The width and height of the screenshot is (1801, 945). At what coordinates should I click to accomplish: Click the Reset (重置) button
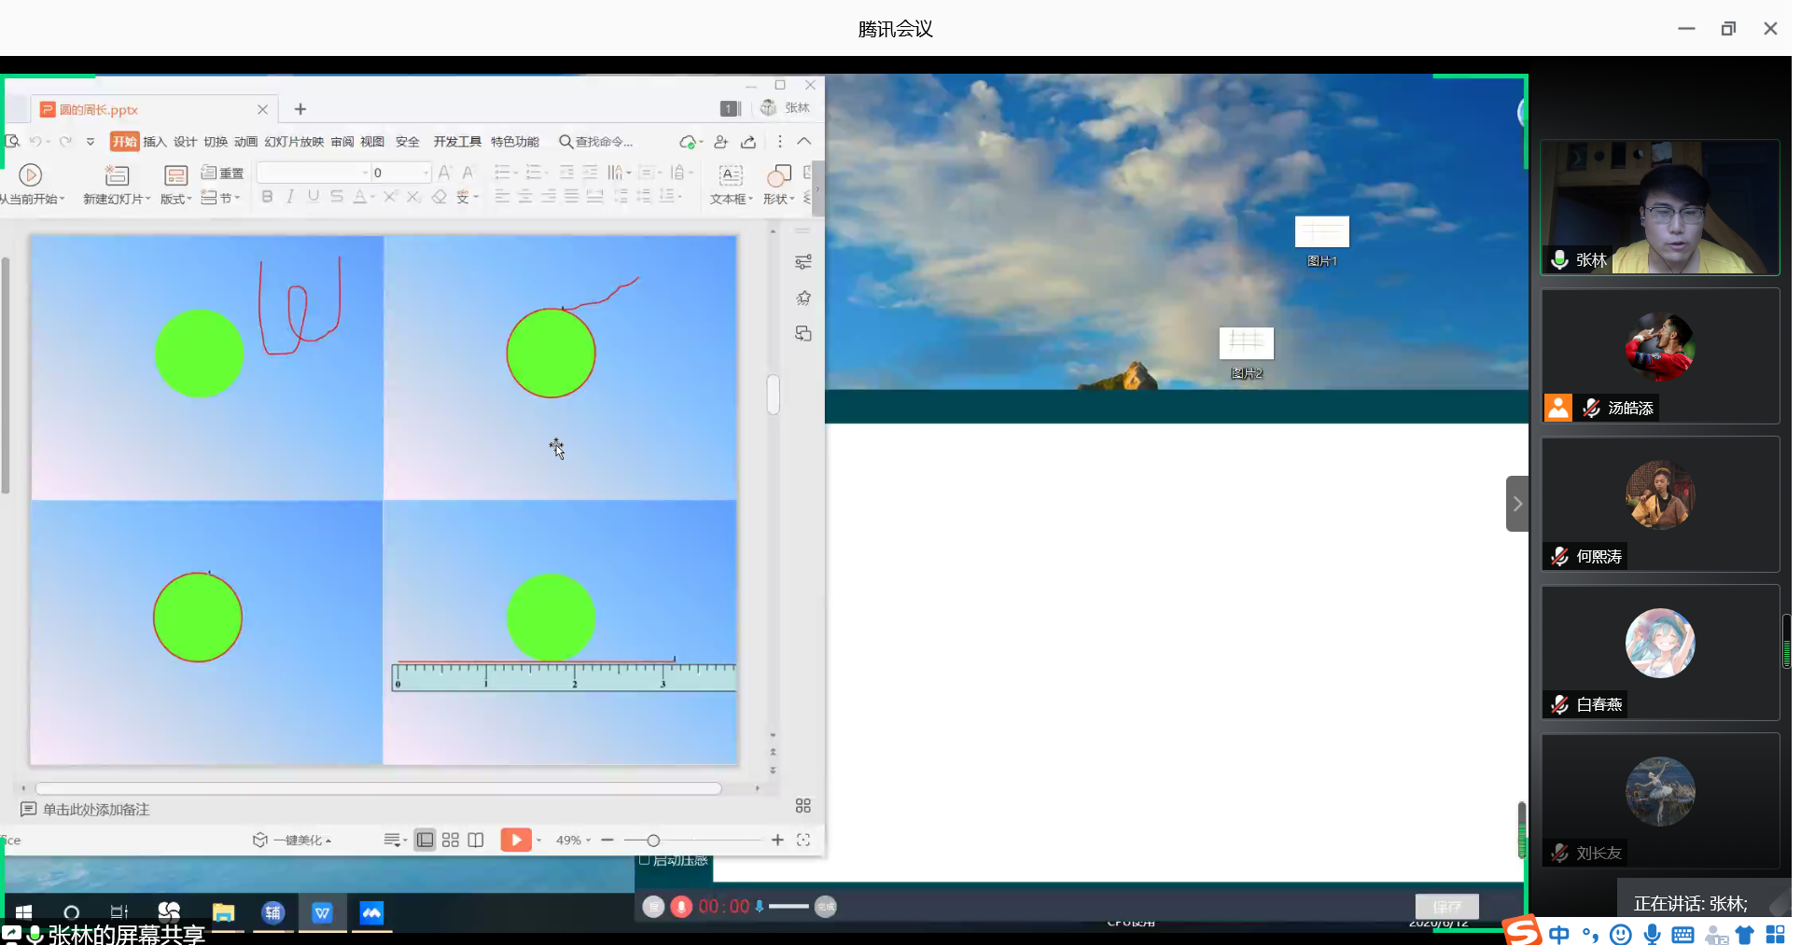[222, 173]
